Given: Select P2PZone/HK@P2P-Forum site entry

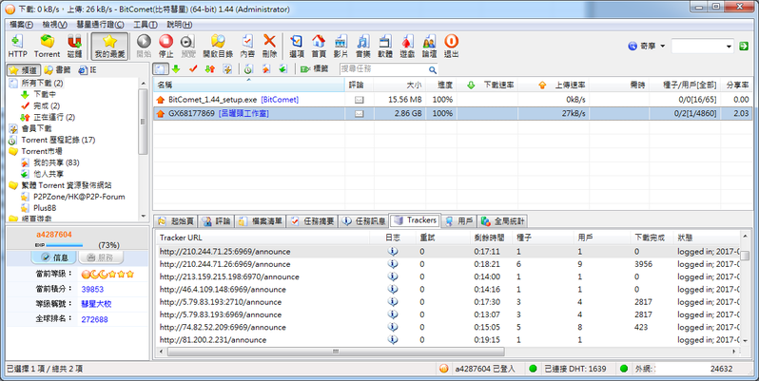Looking at the screenshot, I should pyautogui.click(x=79, y=197).
